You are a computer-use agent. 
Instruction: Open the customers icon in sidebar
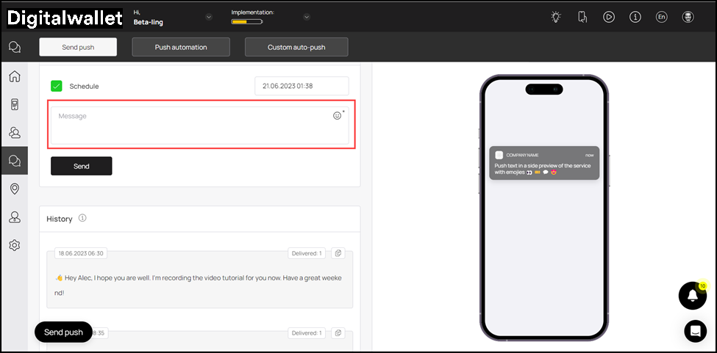coord(14,133)
